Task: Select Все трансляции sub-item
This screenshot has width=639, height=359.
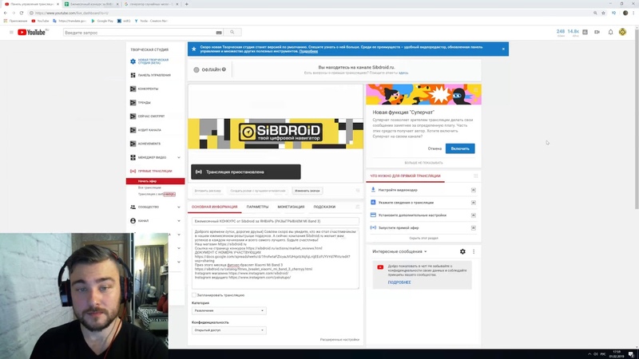Action: tap(149, 187)
